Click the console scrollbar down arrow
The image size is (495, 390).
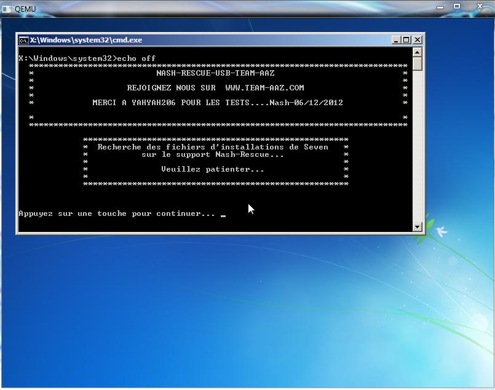(x=418, y=226)
